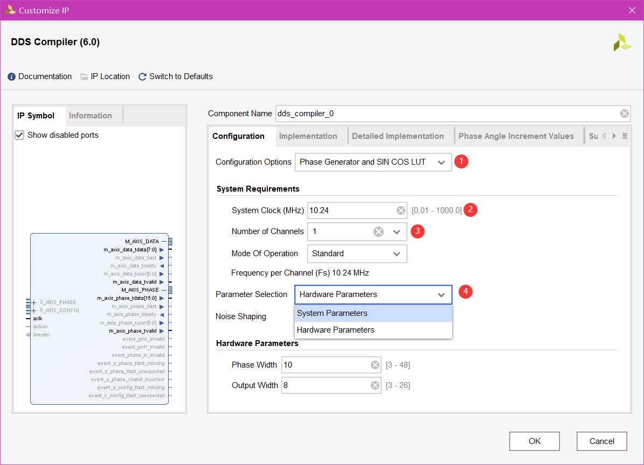Screen dimensions: 644x465
Task: Open the partially hidden Su tab
Action: tap(593, 136)
